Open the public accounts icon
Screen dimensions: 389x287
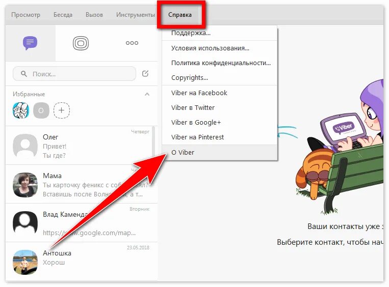click(x=81, y=43)
